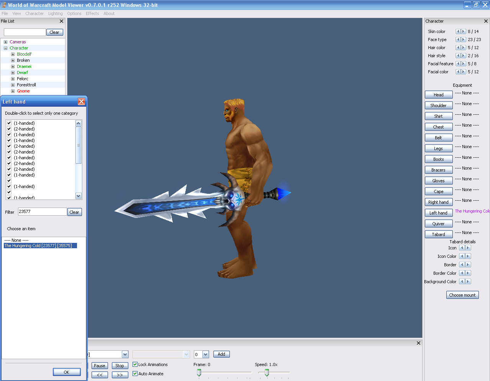Image resolution: width=490 pixels, height=381 pixels.
Task: Close the File List panel
Action: coord(61,21)
